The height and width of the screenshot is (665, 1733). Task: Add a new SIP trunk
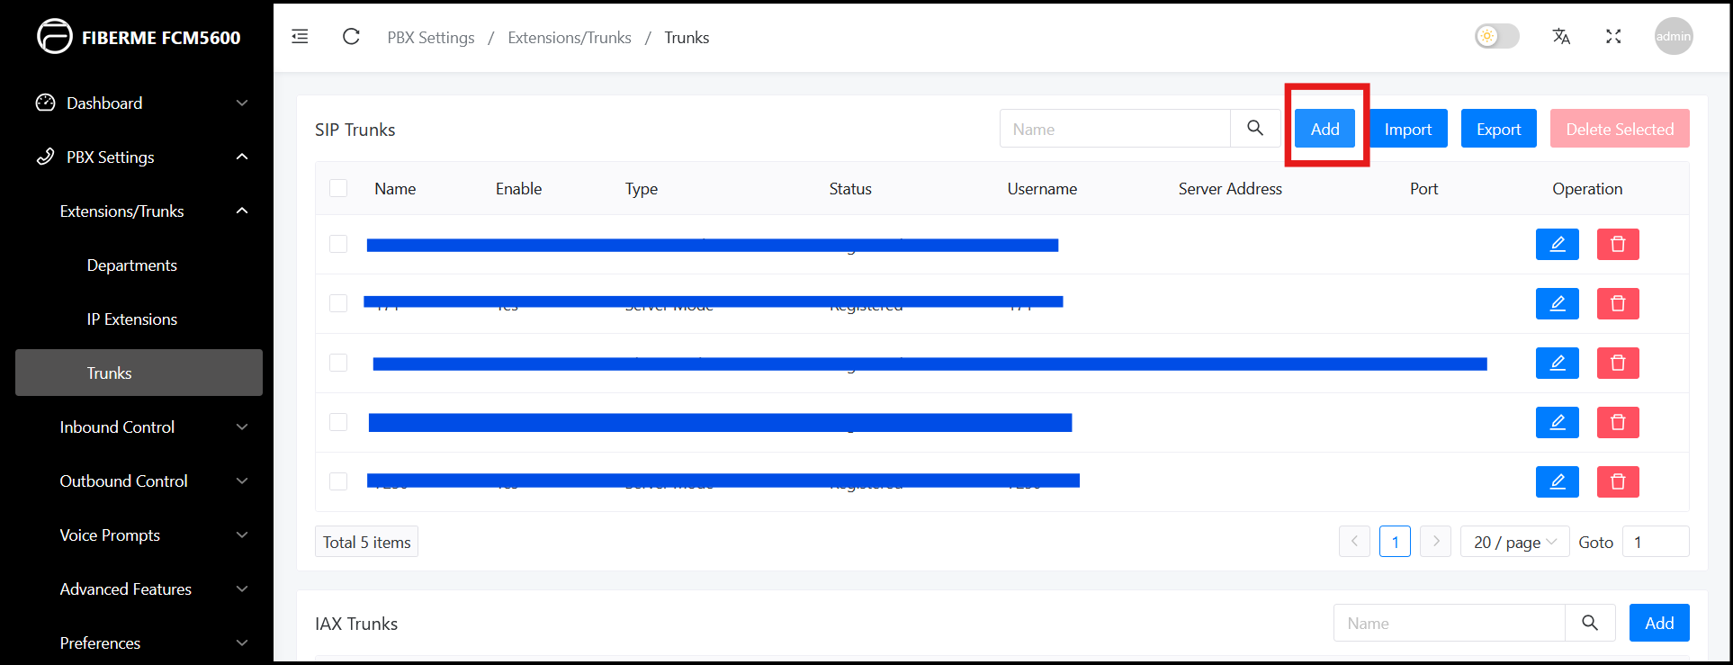pos(1324,129)
